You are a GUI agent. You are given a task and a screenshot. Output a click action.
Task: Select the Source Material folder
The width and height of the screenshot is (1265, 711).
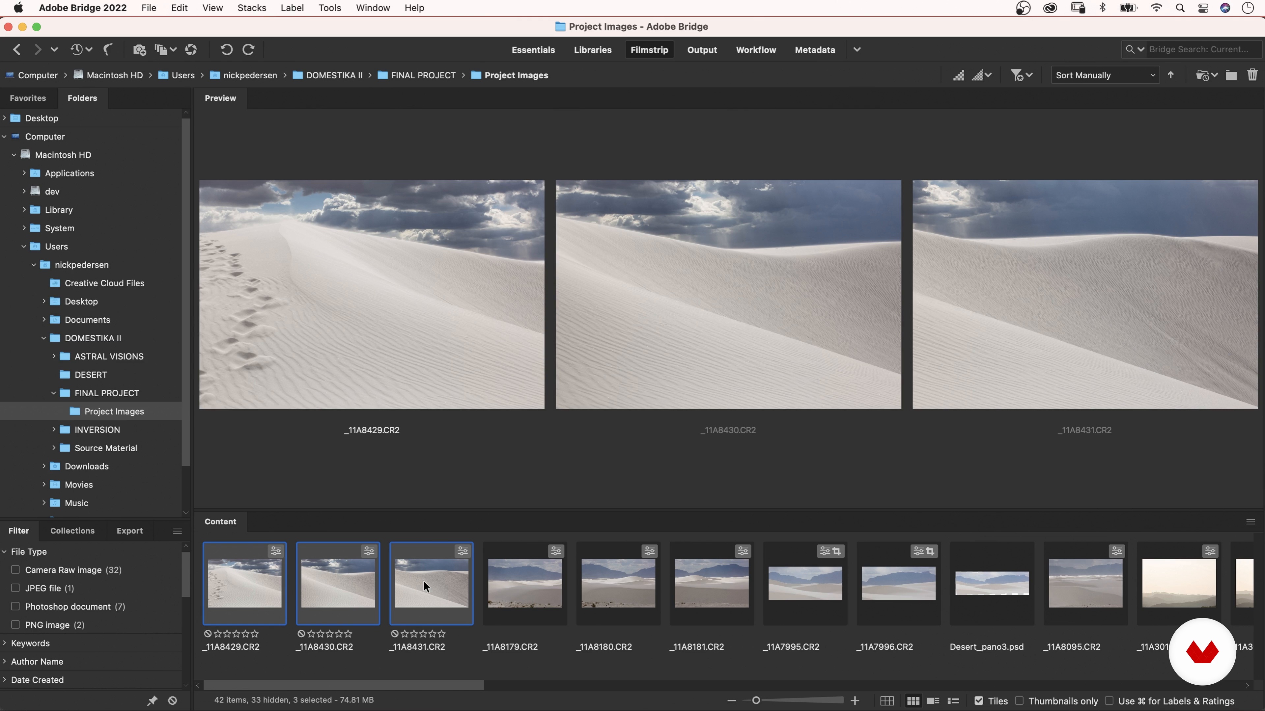click(105, 448)
